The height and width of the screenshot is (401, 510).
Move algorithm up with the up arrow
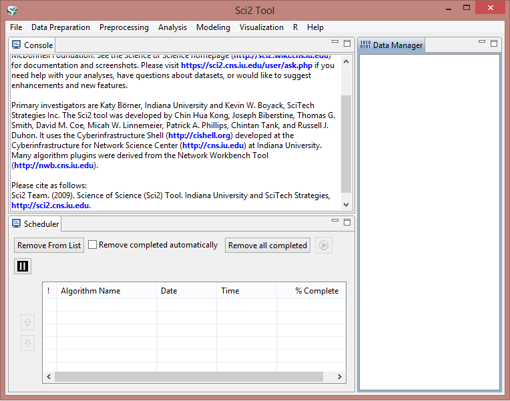pyautogui.click(x=27, y=322)
